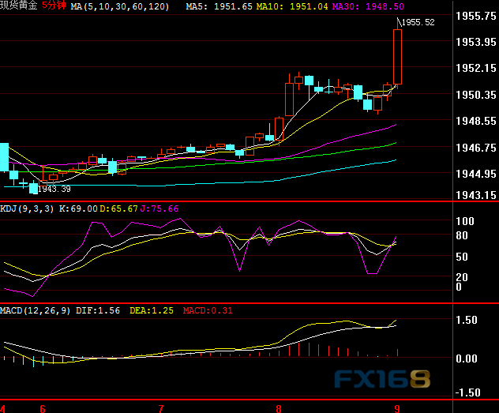Click the time axis marker 7
499x413 pixels.
coord(161,408)
